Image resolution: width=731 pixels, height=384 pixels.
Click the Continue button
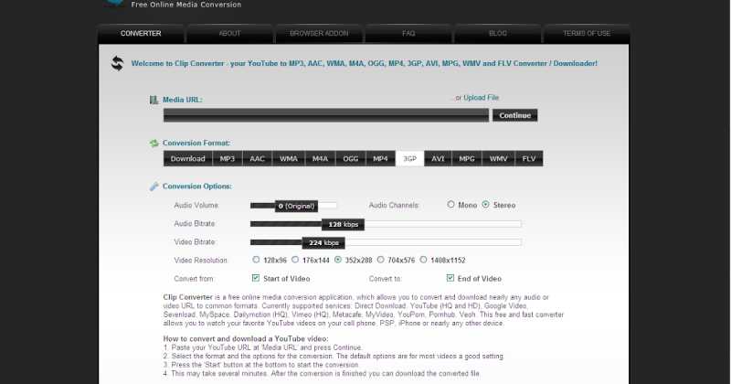tap(515, 115)
